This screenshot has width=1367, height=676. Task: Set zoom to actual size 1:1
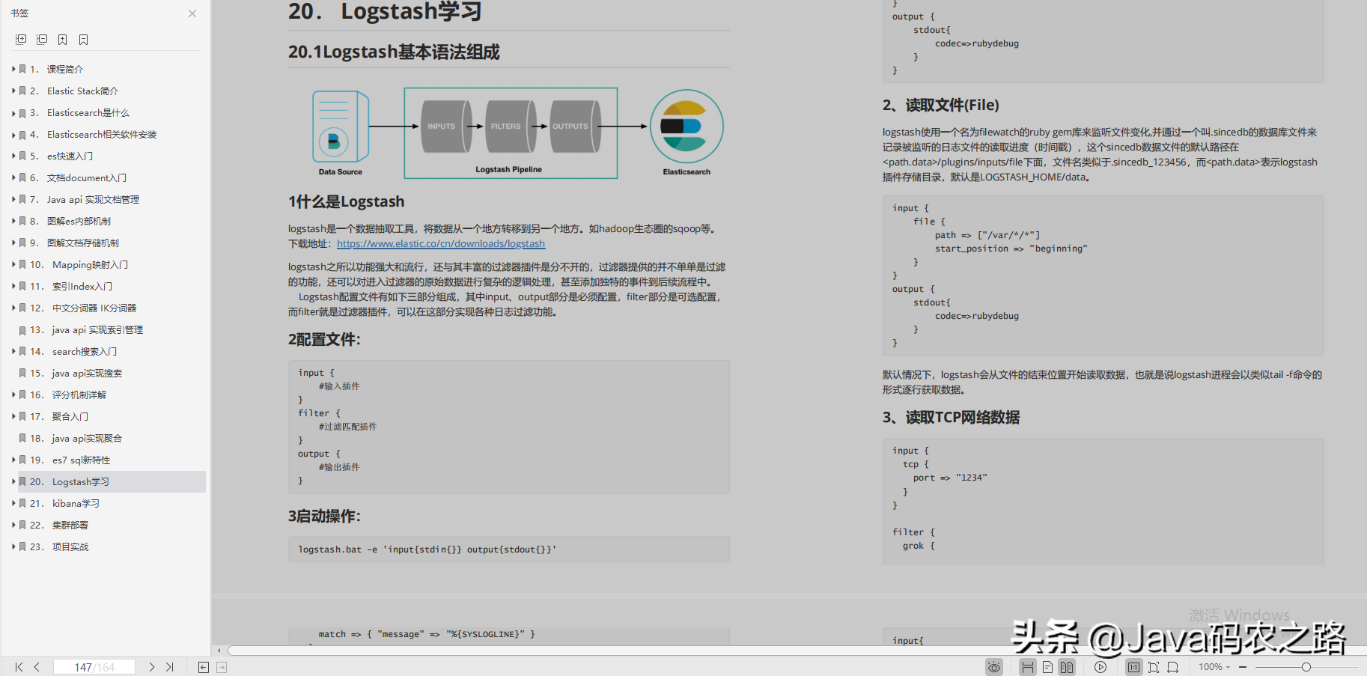click(x=1134, y=667)
